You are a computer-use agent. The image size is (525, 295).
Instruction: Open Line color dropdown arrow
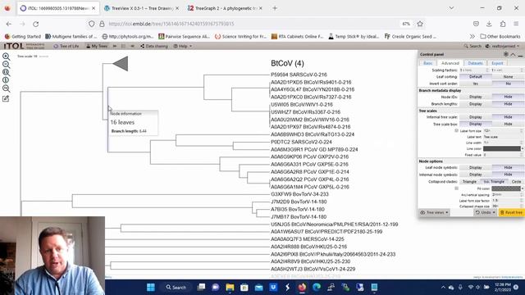pos(522,149)
